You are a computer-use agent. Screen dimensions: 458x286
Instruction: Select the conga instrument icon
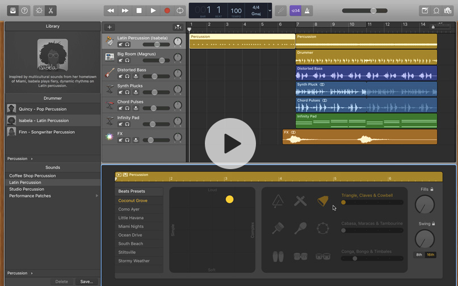pos(278,256)
